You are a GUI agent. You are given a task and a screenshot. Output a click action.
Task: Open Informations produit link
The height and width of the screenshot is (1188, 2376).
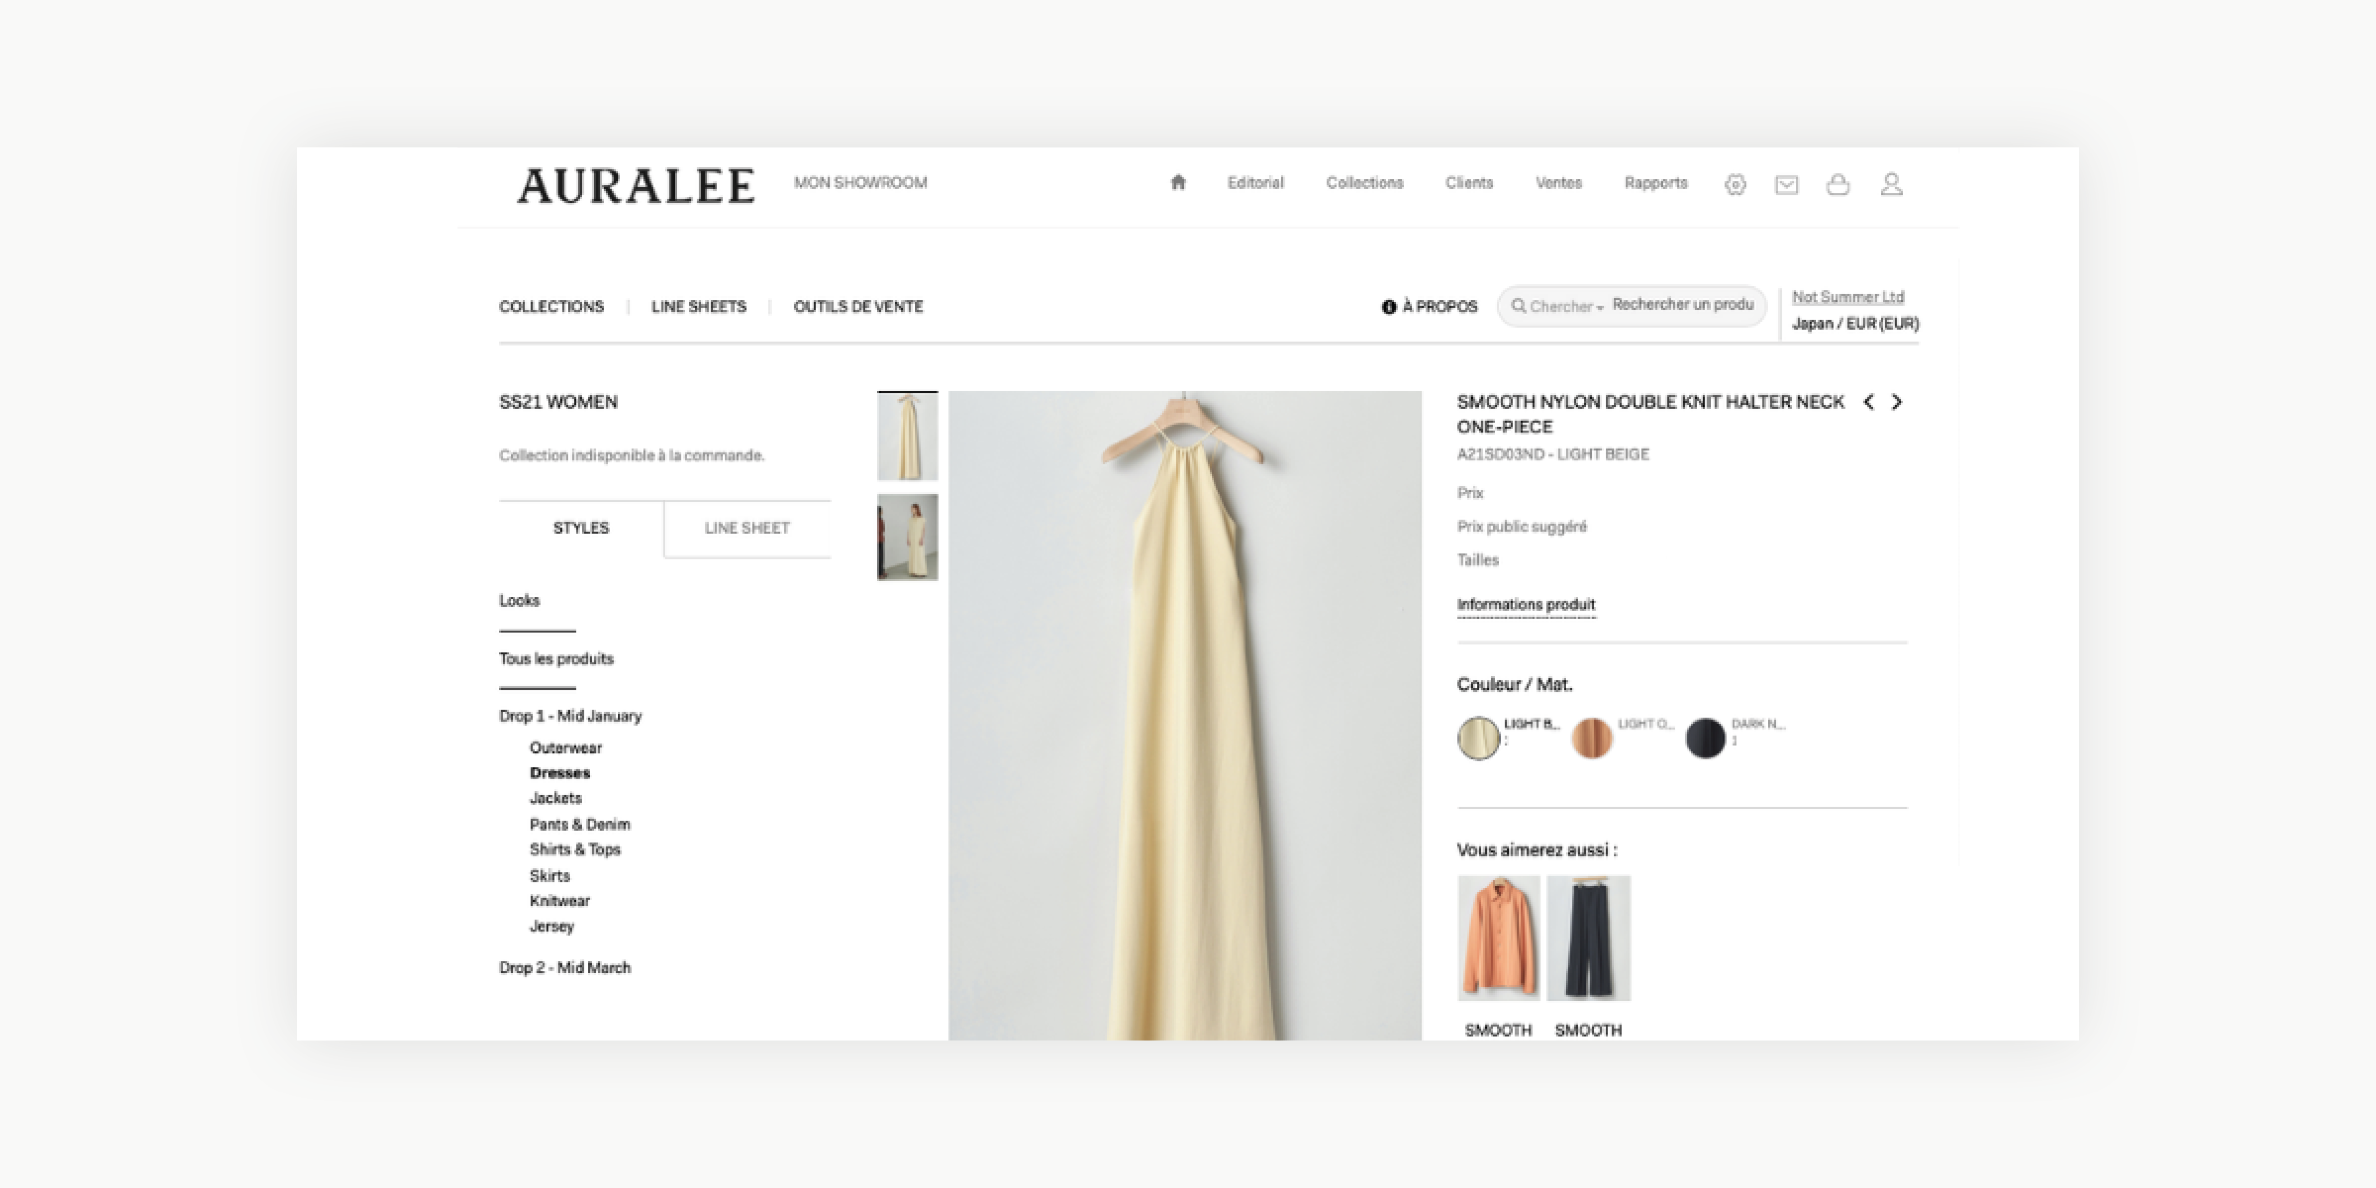[1525, 604]
